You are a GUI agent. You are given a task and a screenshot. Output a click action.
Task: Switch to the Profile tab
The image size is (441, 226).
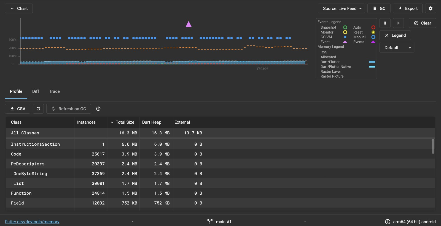[16, 91]
